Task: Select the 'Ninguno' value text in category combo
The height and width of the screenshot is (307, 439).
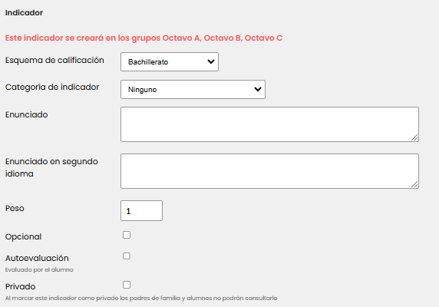Action: [x=142, y=90]
